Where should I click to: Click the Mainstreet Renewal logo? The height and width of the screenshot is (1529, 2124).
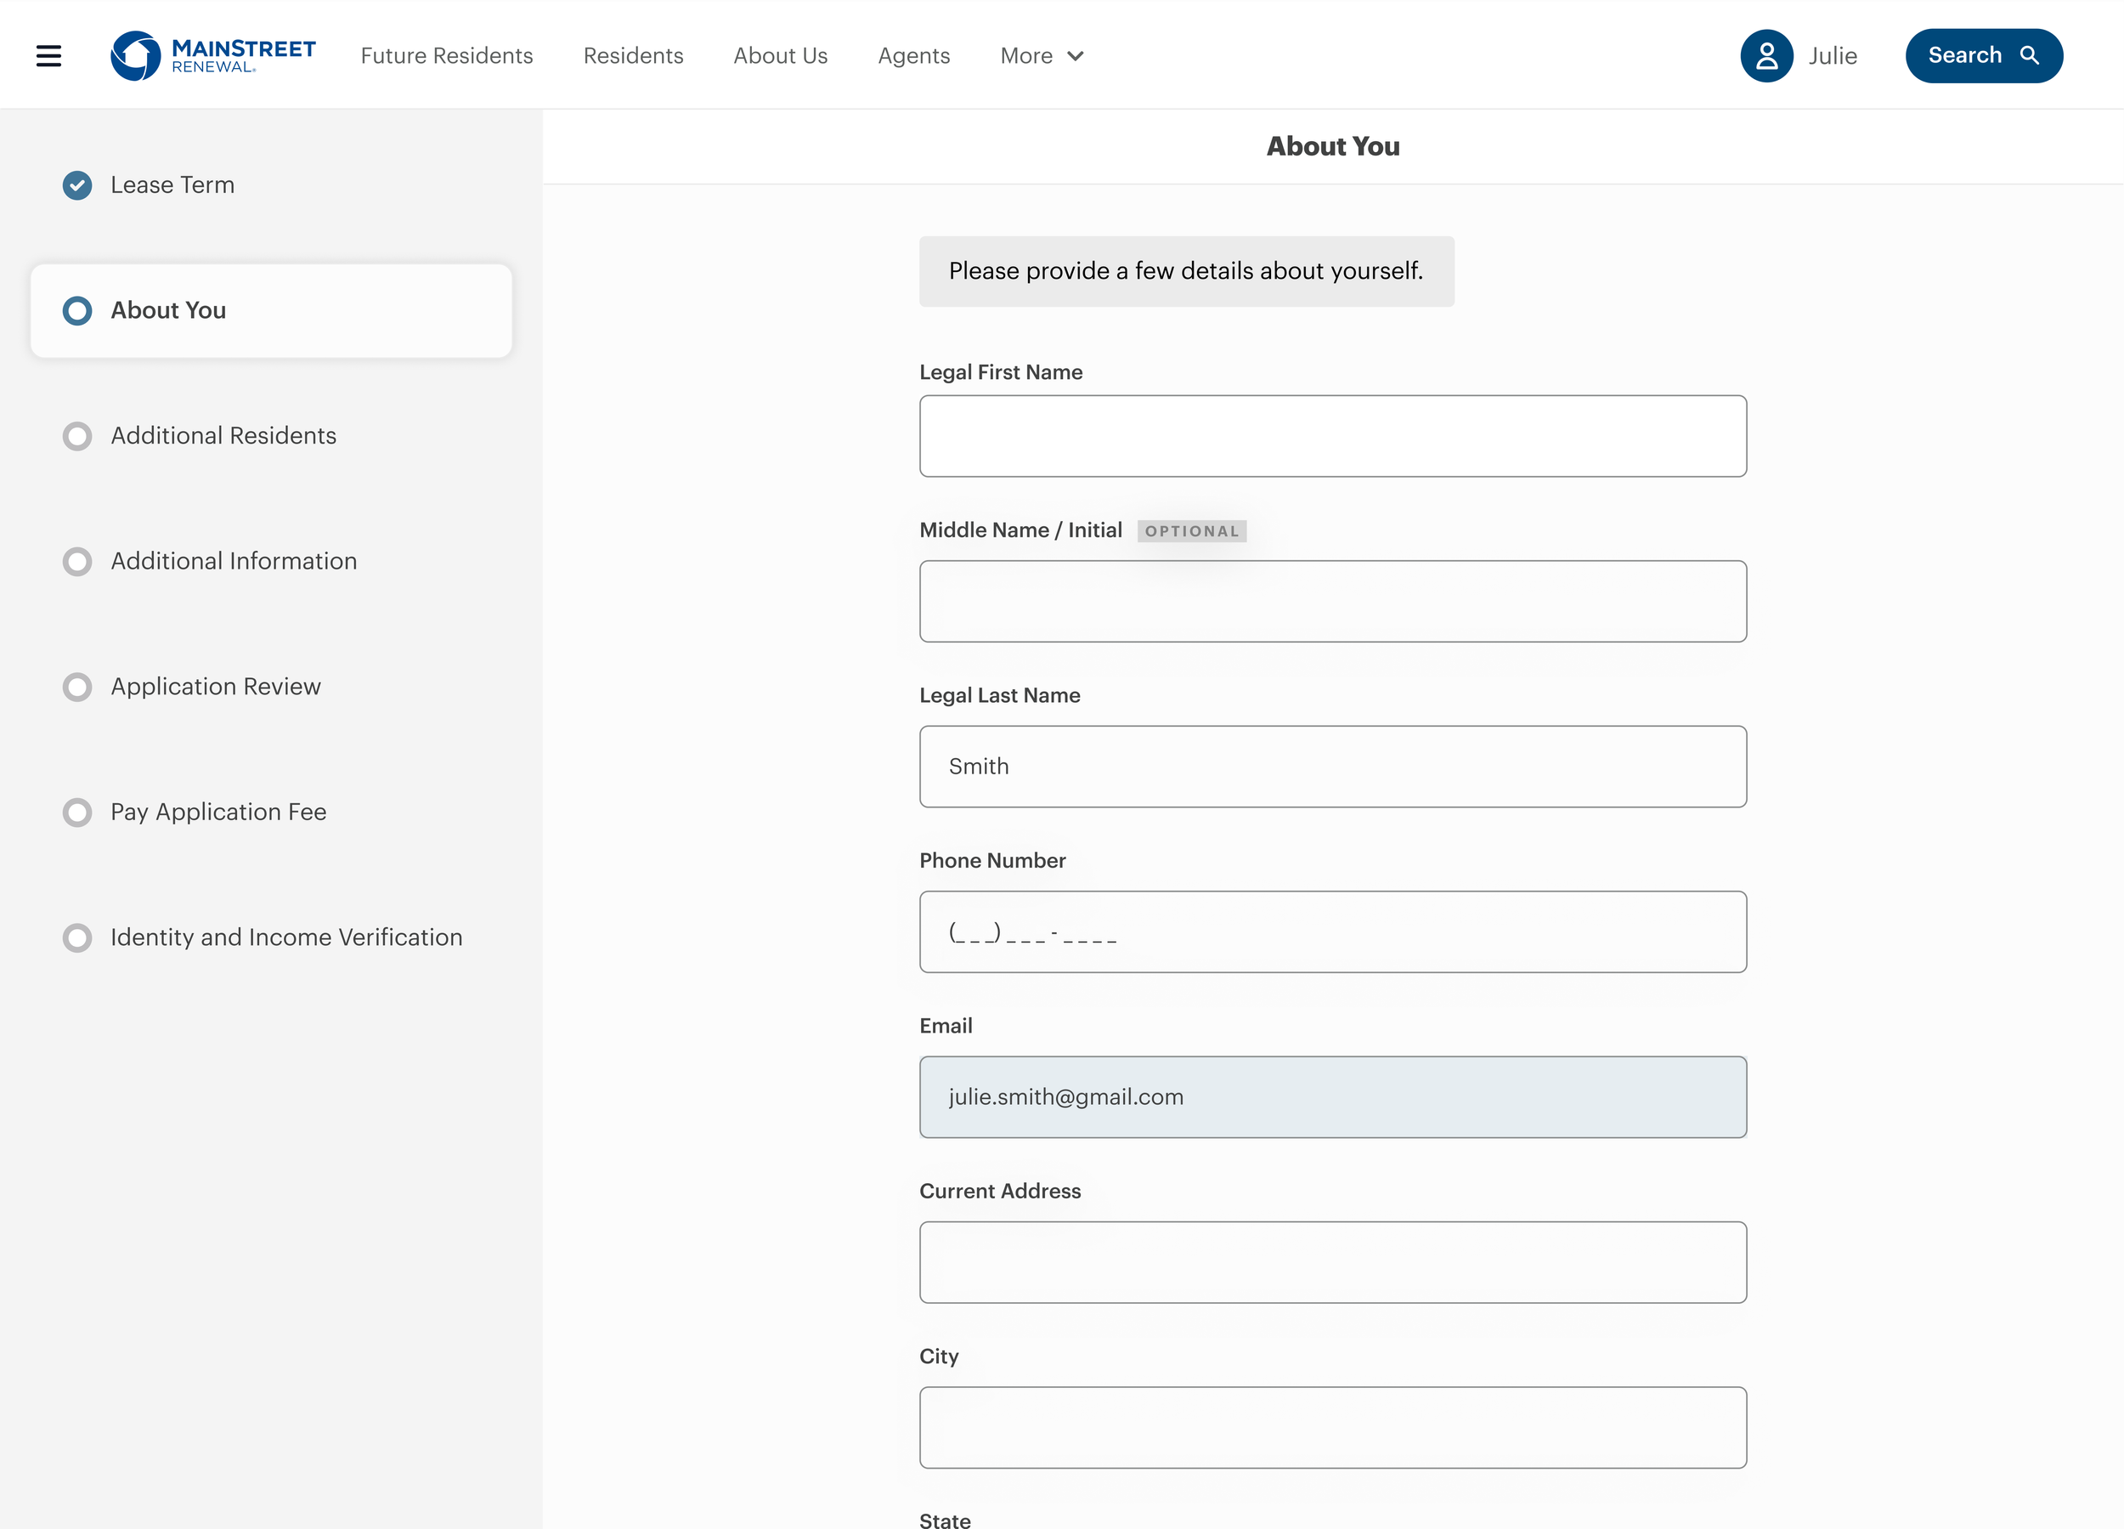(213, 56)
